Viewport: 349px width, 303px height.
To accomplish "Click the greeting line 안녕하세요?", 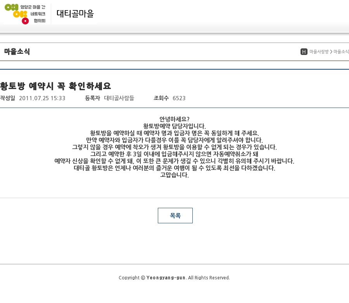I will [174, 119].
